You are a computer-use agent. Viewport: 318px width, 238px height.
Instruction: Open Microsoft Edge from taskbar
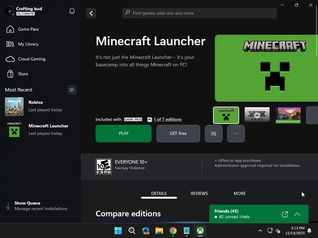[x=146, y=231]
